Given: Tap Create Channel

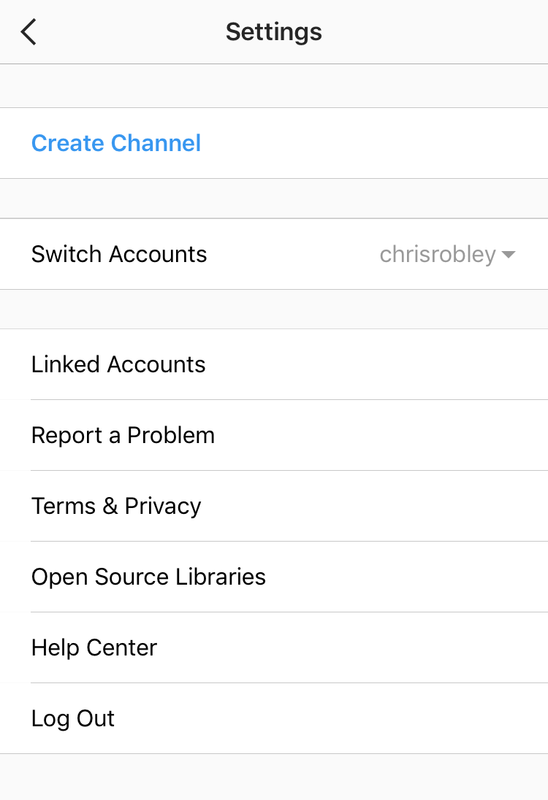Looking at the screenshot, I should coord(115,143).
